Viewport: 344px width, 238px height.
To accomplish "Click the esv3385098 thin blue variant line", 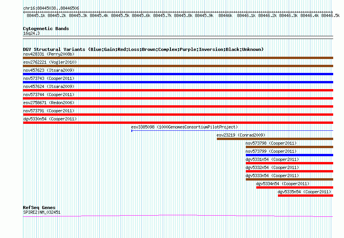I will [232, 131].
